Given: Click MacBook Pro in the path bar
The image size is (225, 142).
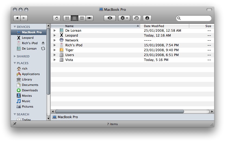Looking at the screenshot, I should 65,117.
